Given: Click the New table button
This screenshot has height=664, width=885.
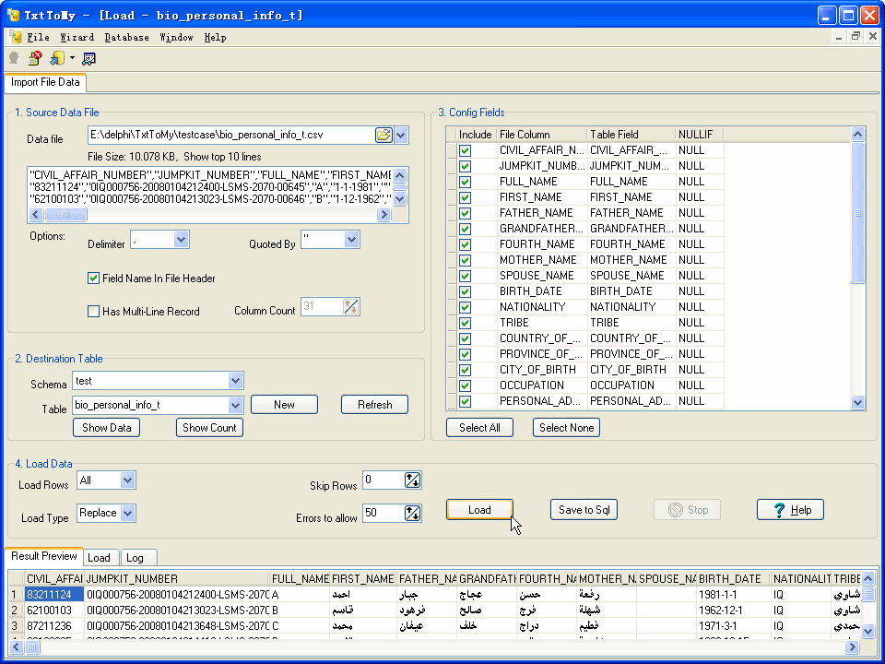Looking at the screenshot, I should (x=285, y=404).
